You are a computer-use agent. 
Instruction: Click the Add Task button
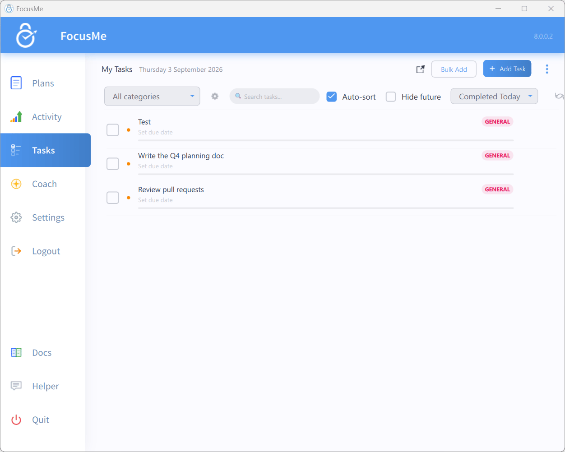(507, 69)
